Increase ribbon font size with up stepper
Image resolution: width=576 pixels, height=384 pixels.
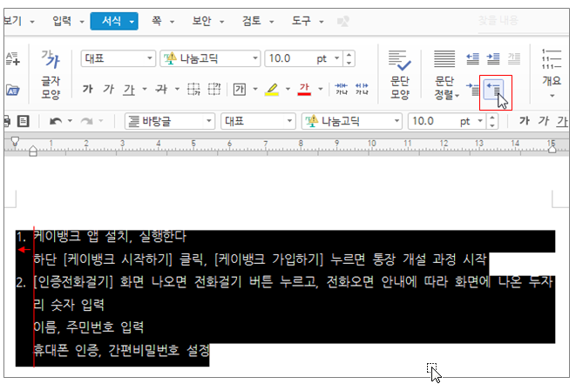click(x=349, y=55)
